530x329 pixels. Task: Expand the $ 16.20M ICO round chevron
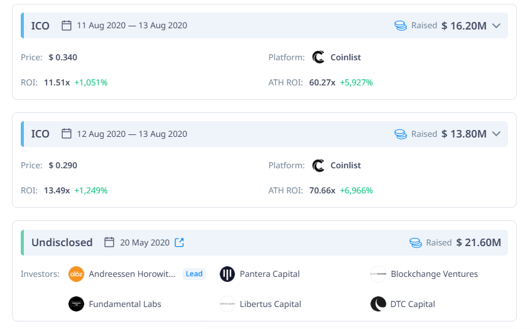pos(496,26)
